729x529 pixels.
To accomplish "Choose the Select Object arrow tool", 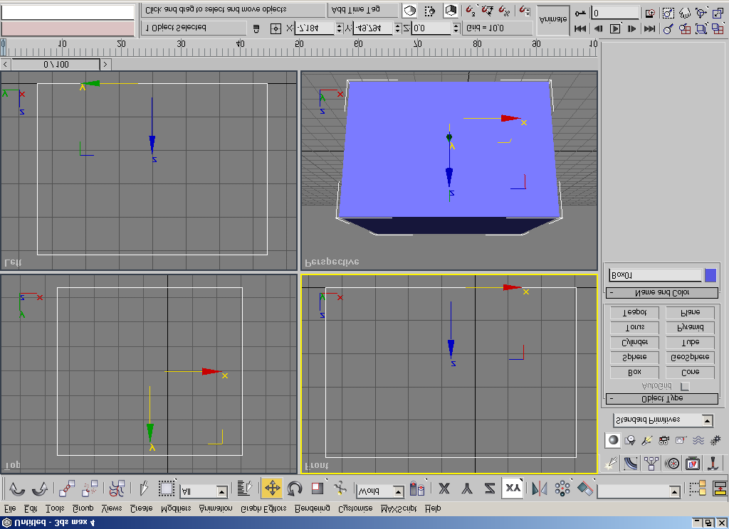I will pyautogui.click(x=144, y=488).
